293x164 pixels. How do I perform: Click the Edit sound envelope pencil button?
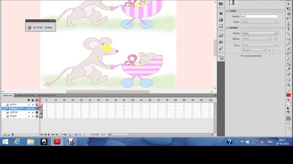276,39
